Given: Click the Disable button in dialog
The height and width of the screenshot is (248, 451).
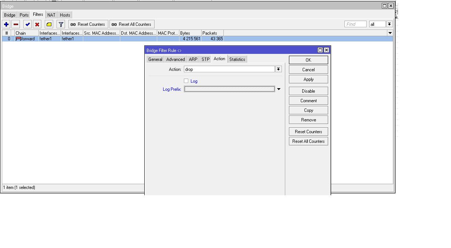Looking at the screenshot, I should click(308, 91).
